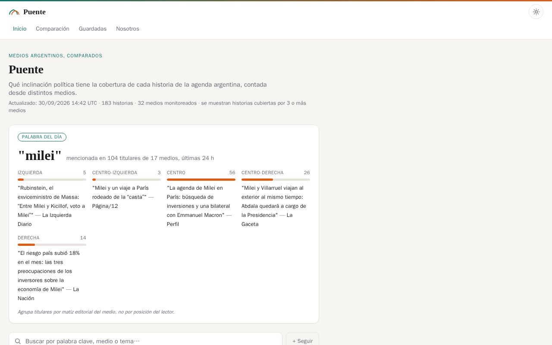552x345 pixels.
Task: Click the MEDIOS ARGENTINOS, COMPARADOS overline
Action: tap(56, 56)
